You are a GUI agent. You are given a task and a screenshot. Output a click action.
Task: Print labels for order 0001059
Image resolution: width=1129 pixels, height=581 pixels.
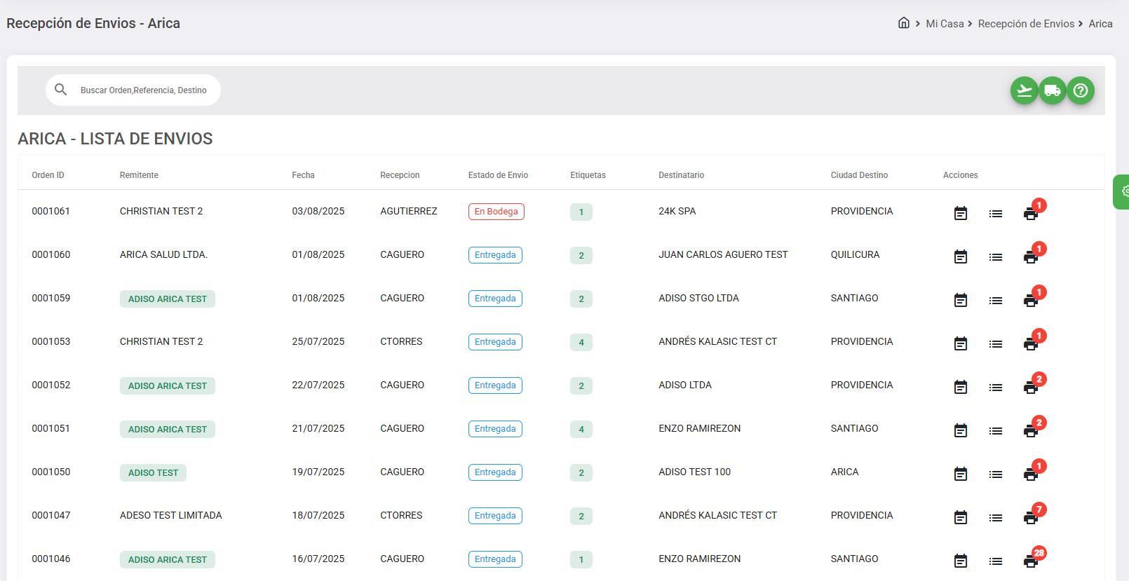(1030, 300)
